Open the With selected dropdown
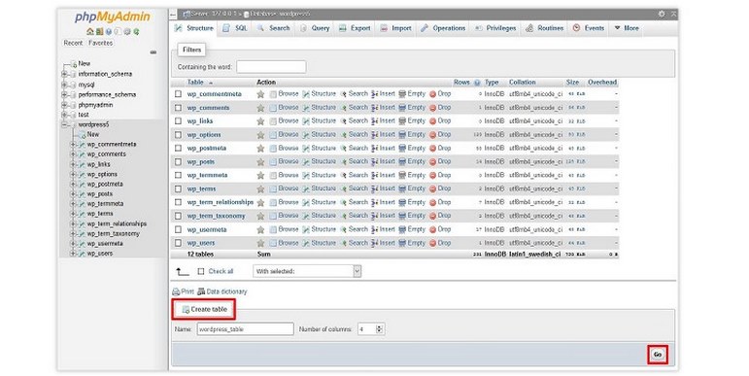Viewport: 749px width, 376px height. coord(307,271)
